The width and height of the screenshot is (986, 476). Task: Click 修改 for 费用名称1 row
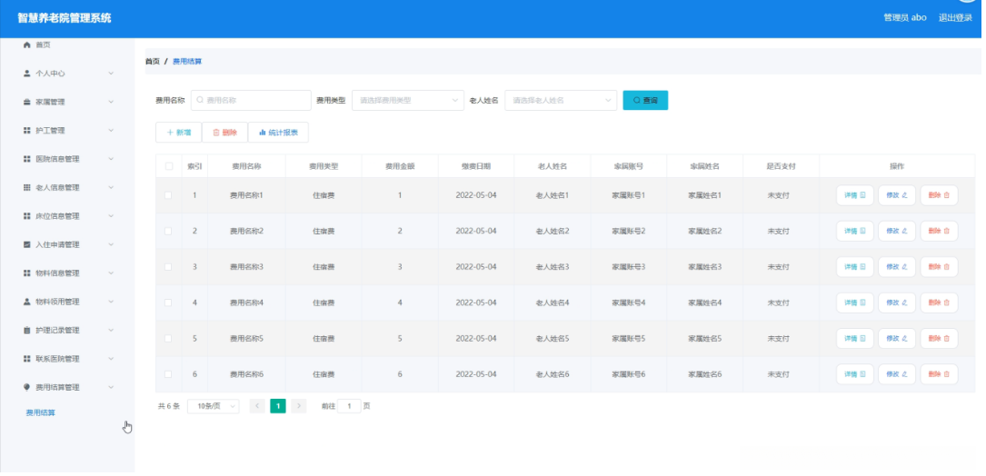pos(897,195)
